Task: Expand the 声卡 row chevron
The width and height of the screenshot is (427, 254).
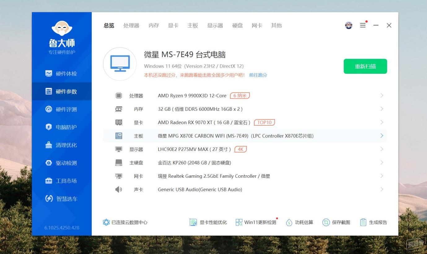Action: (381, 189)
